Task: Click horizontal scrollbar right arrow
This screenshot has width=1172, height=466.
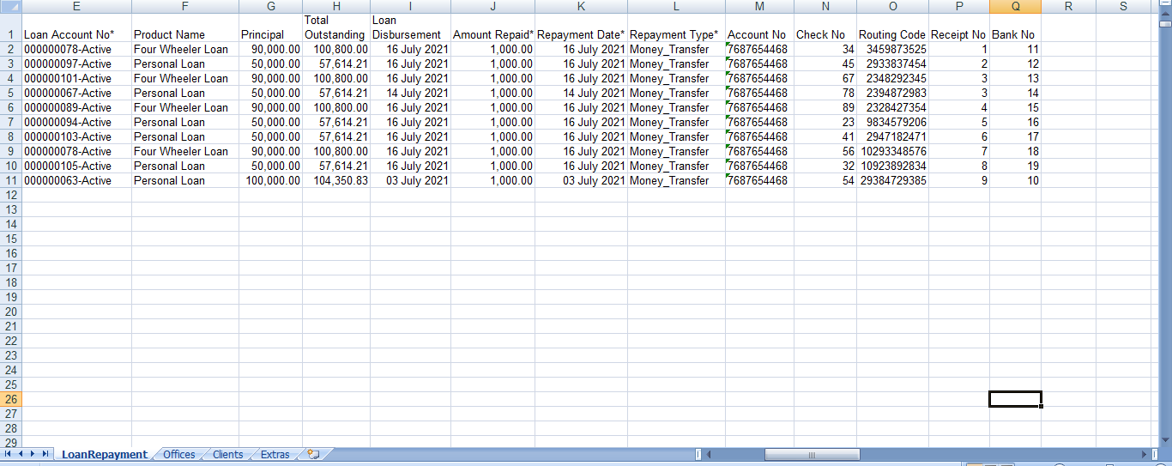Action: click(x=1143, y=454)
